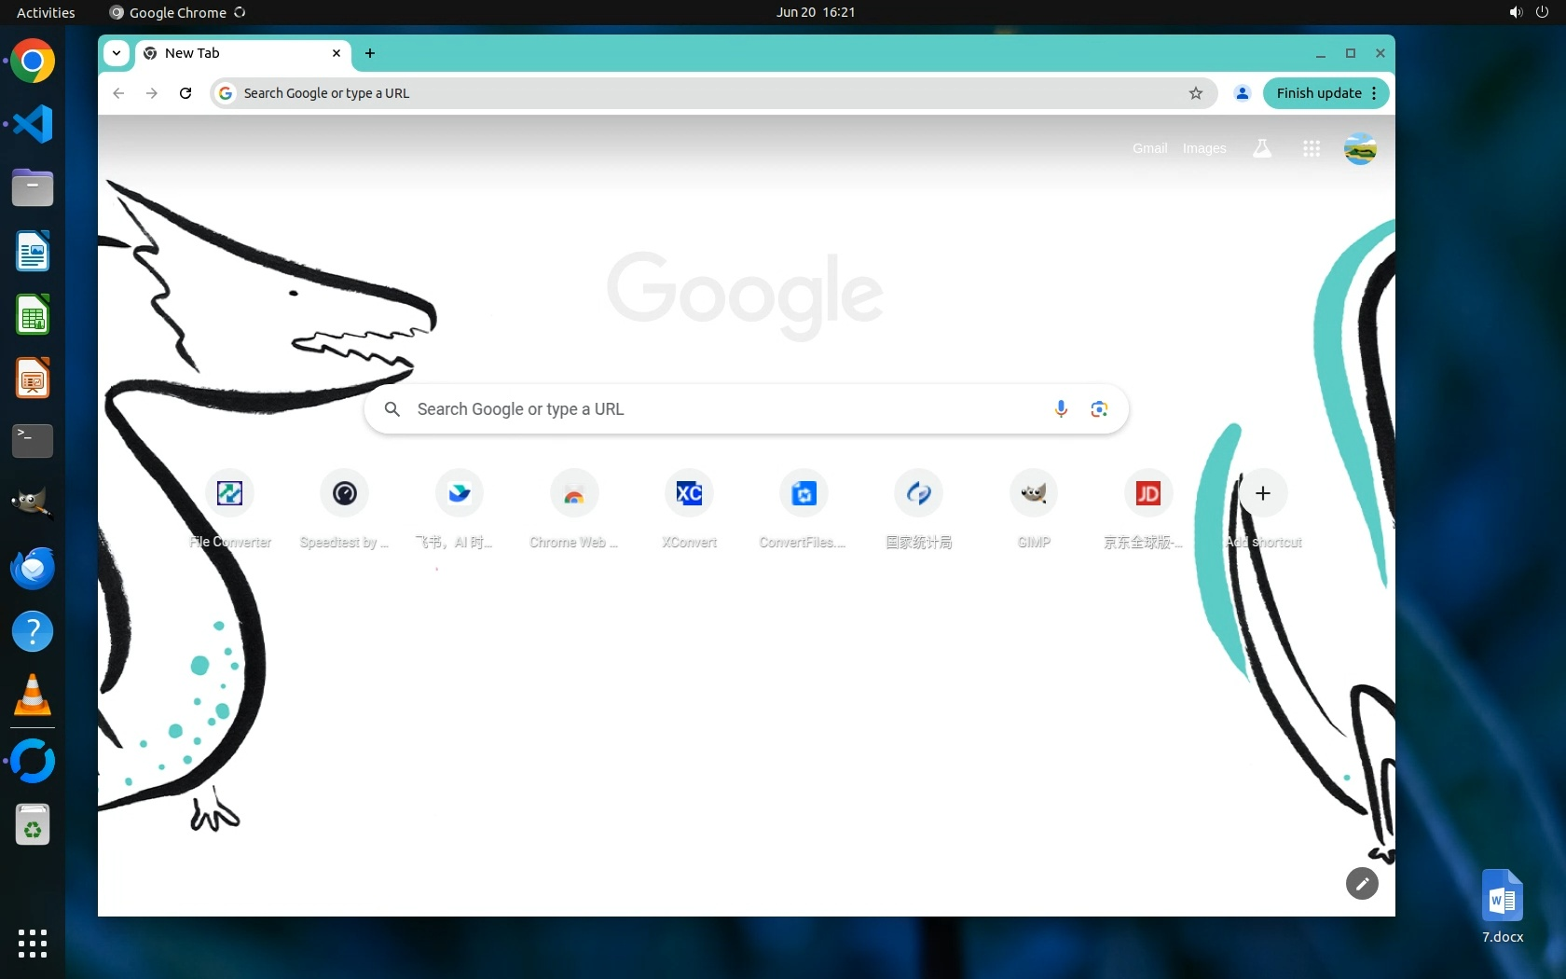The width and height of the screenshot is (1566, 979).
Task: Open the Chrome profile icon in toolbar
Action: coord(1242,93)
